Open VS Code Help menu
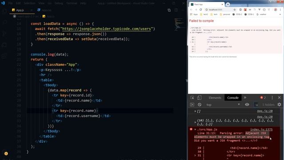 [83, 3]
